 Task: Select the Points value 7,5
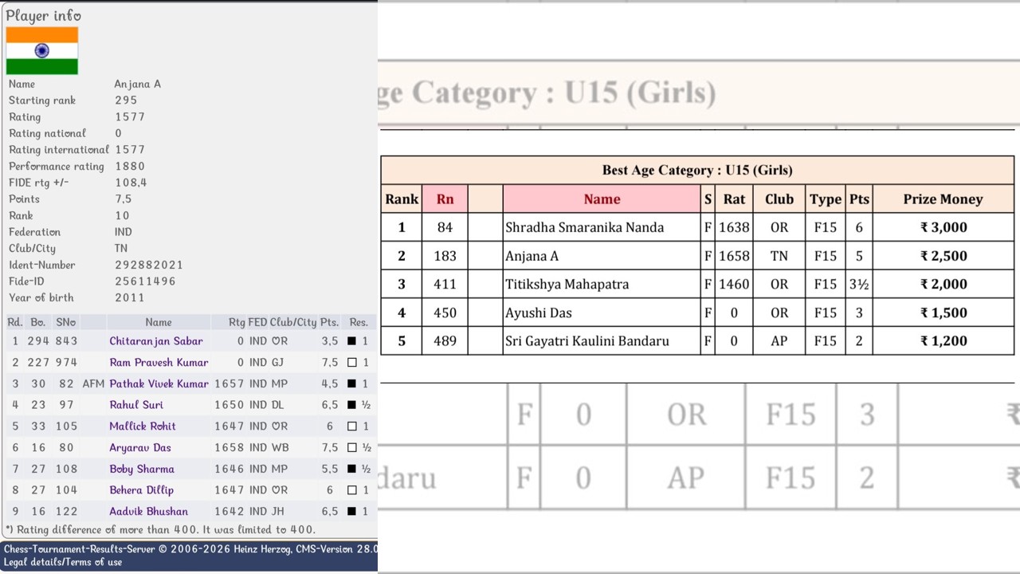click(124, 199)
